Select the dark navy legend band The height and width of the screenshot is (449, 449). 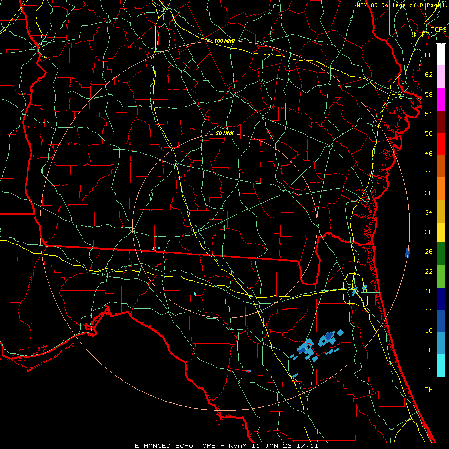441,299
